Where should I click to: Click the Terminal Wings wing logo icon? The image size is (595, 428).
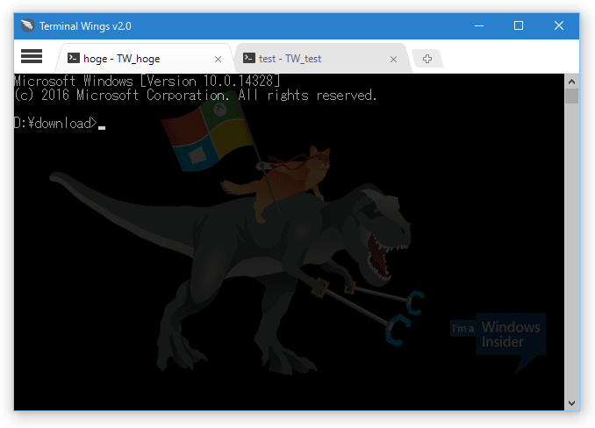(28, 25)
